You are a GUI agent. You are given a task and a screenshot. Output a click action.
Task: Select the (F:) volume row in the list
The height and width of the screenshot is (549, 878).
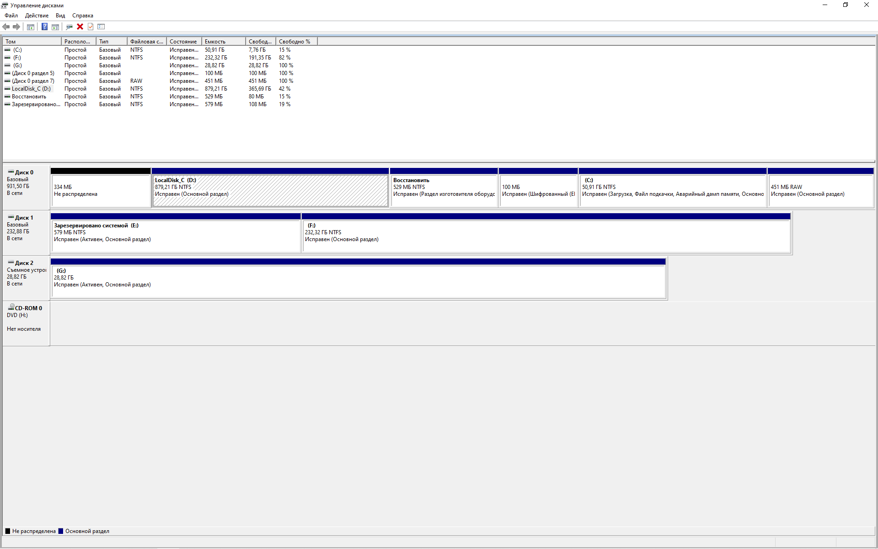point(160,58)
